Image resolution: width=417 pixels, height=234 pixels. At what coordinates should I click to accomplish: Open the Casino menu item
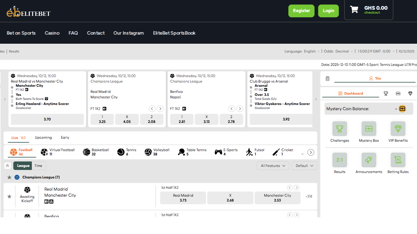click(x=52, y=33)
